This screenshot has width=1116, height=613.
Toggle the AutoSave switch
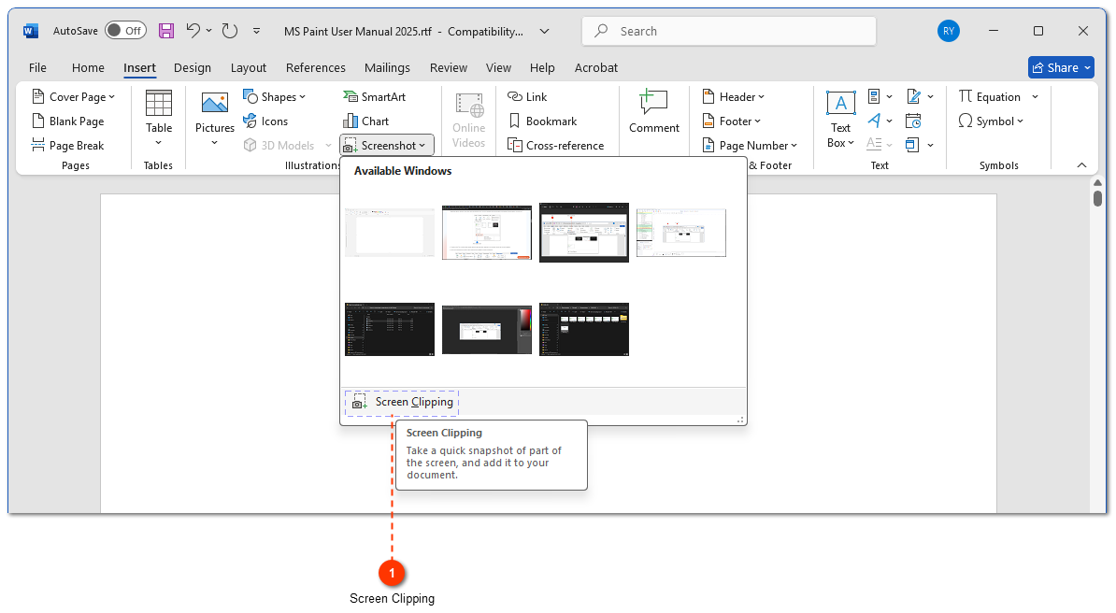125,31
